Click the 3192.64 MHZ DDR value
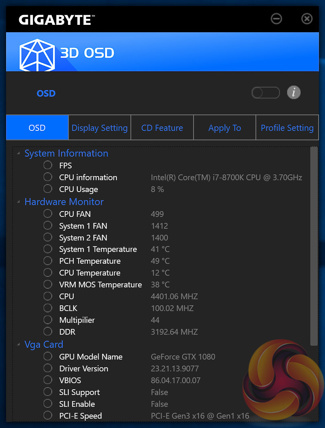The width and height of the screenshot is (325, 428). click(174, 332)
